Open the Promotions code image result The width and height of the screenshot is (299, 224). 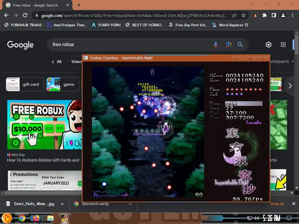pyautogui.click(x=45, y=180)
